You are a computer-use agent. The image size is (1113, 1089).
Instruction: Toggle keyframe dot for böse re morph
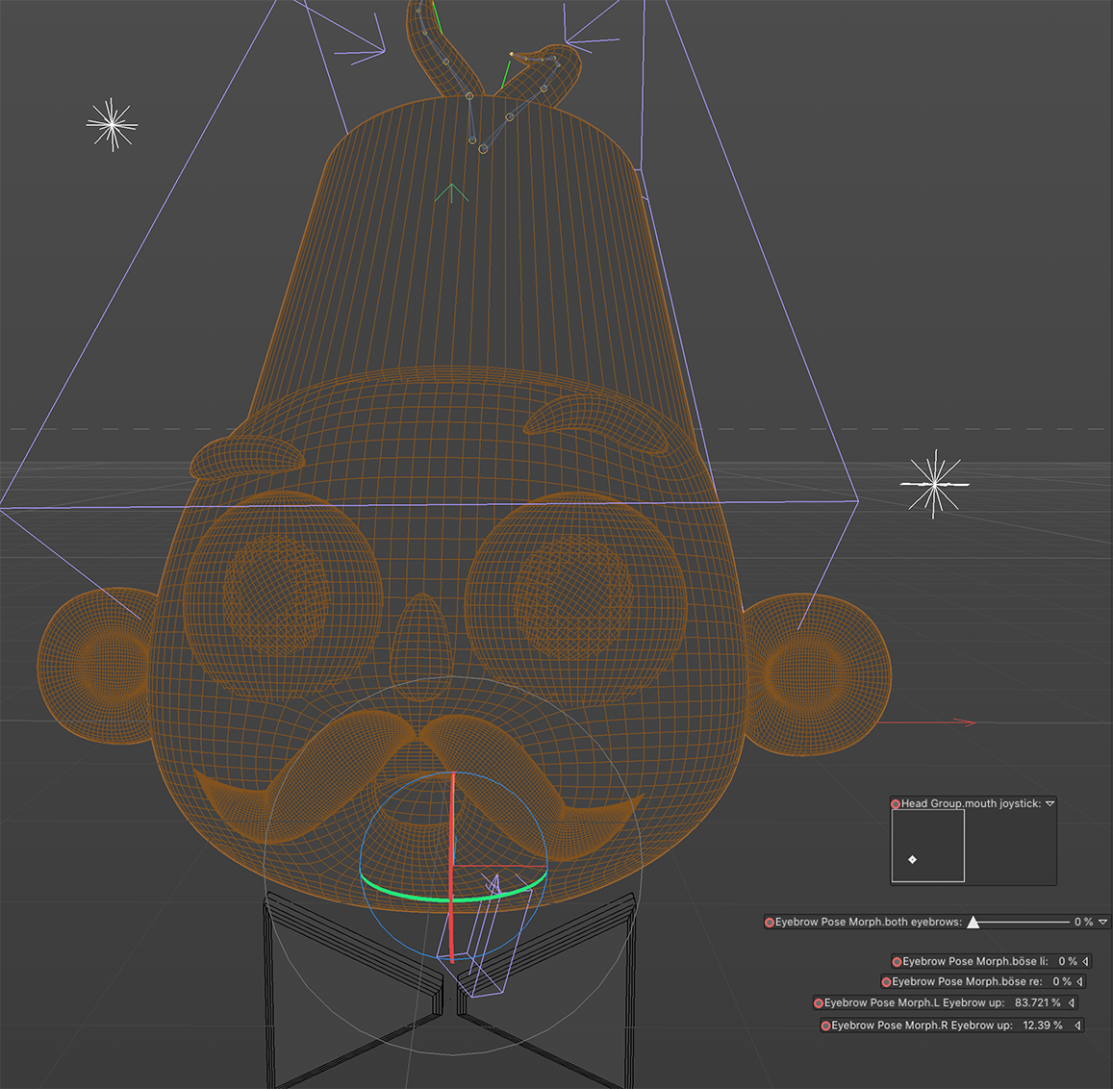coord(887,982)
